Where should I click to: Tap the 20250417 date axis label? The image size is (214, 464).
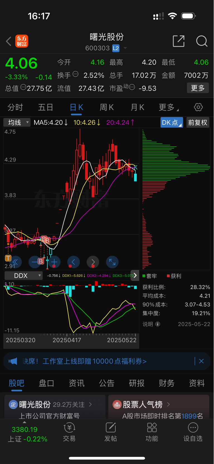click(67, 340)
